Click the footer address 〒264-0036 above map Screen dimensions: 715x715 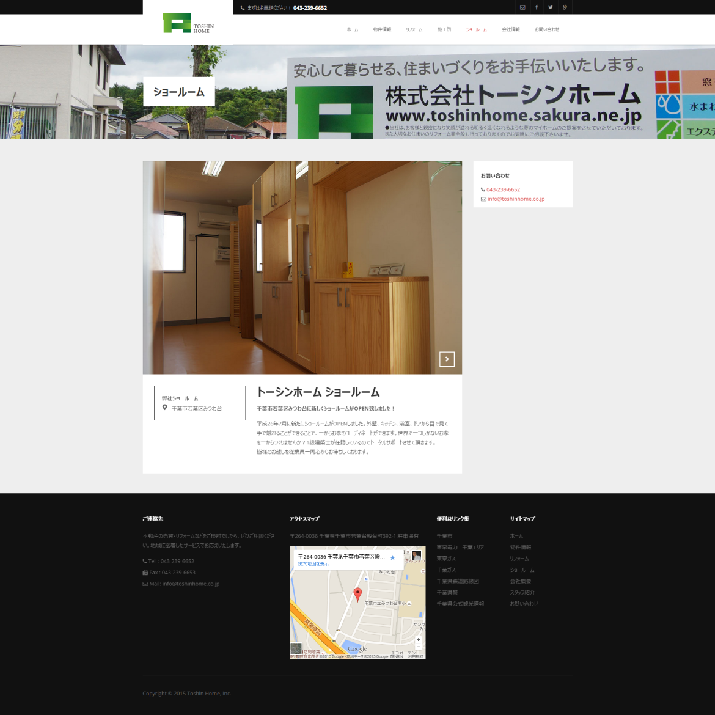coord(354,537)
